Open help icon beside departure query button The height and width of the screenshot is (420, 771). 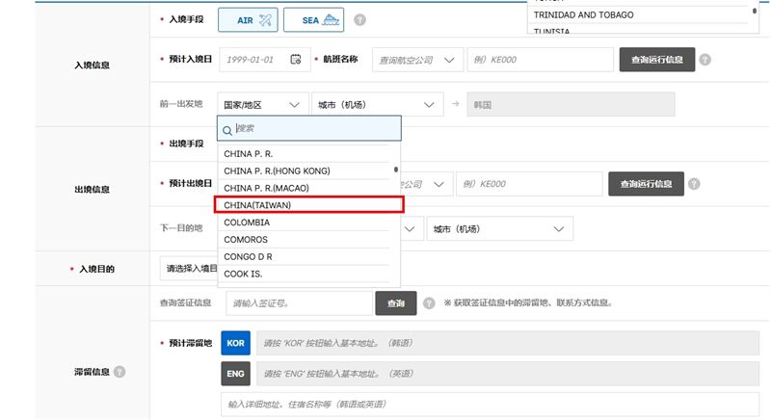tap(694, 184)
